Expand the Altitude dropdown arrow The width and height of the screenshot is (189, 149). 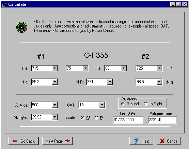tap(55, 105)
